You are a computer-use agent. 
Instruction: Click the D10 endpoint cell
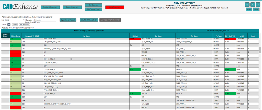click(x=32, y=87)
